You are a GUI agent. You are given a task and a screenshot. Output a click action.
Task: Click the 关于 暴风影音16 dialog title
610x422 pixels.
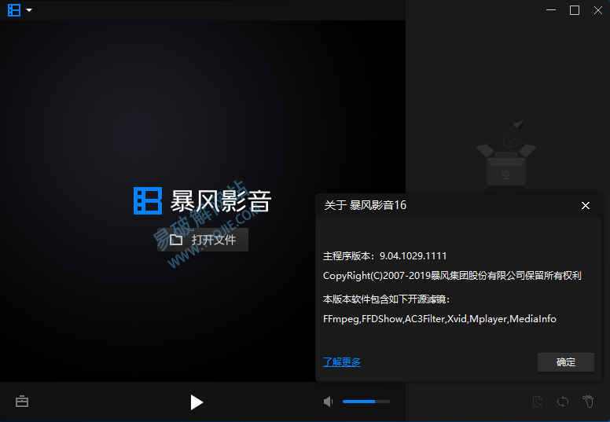click(x=365, y=205)
